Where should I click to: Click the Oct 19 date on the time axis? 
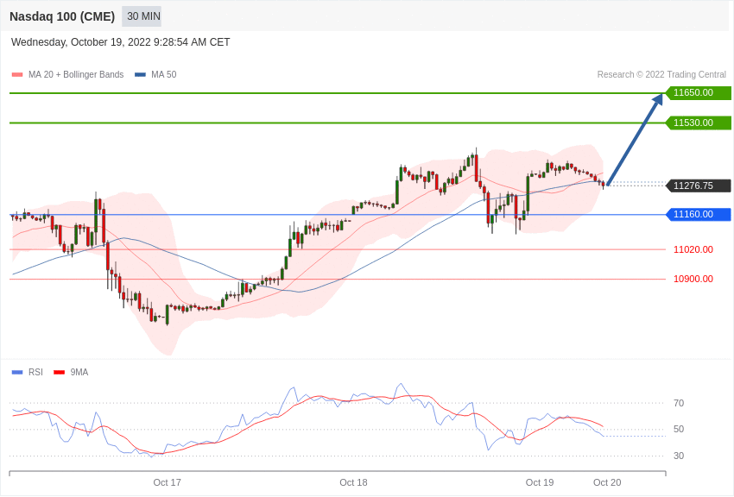pyautogui.click(x=540, y=483)
